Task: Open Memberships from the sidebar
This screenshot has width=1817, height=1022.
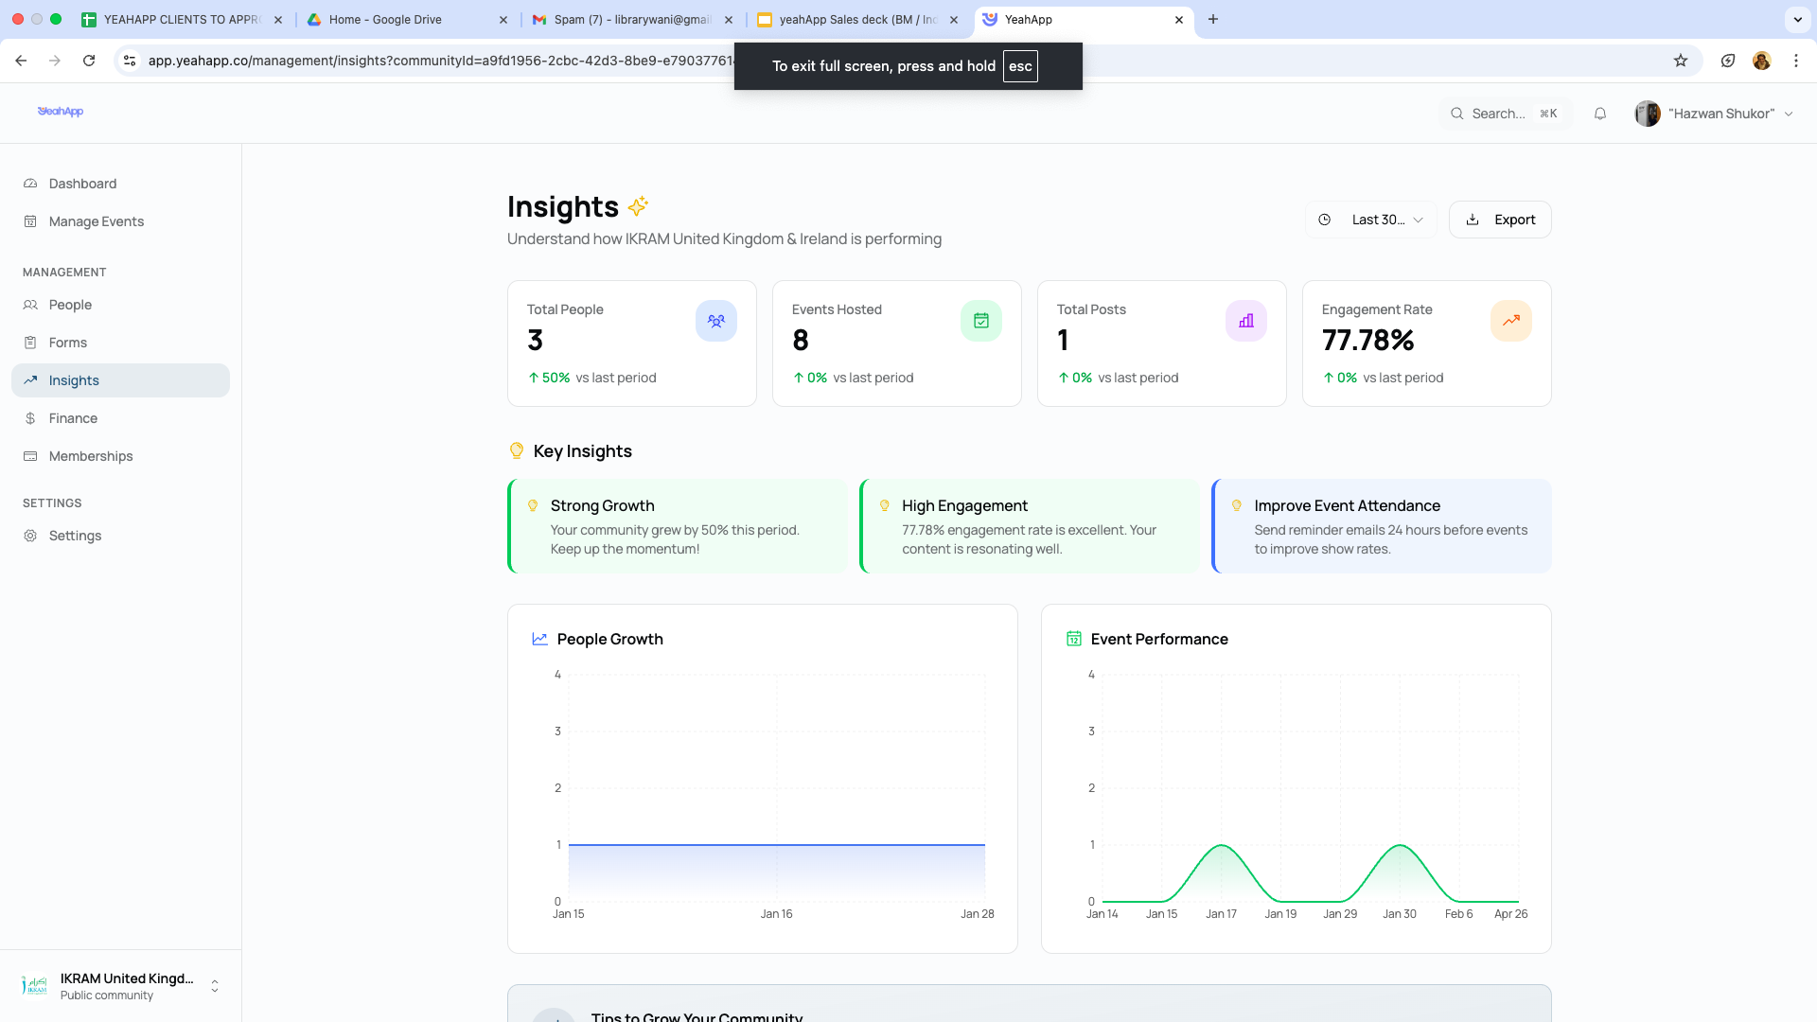Action: (x=91, y=456)
